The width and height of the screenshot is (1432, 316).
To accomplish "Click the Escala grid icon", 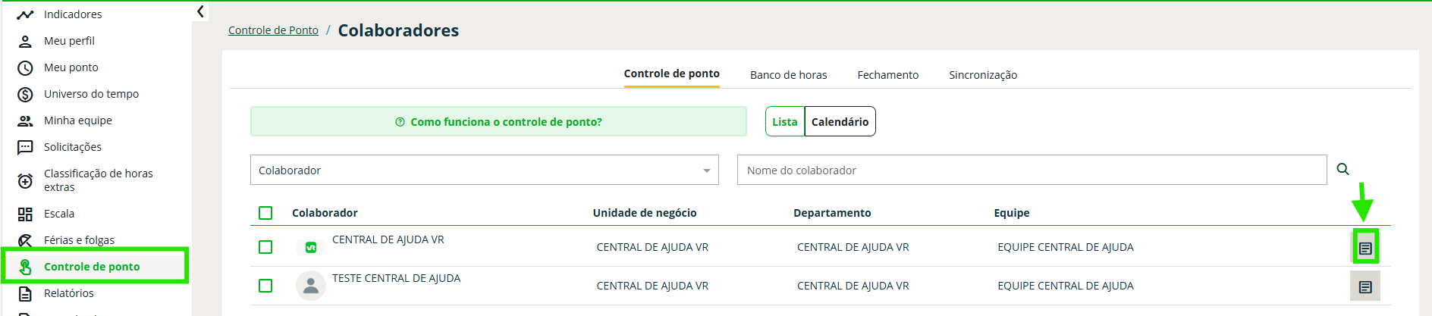I will [x=25, y=214].
